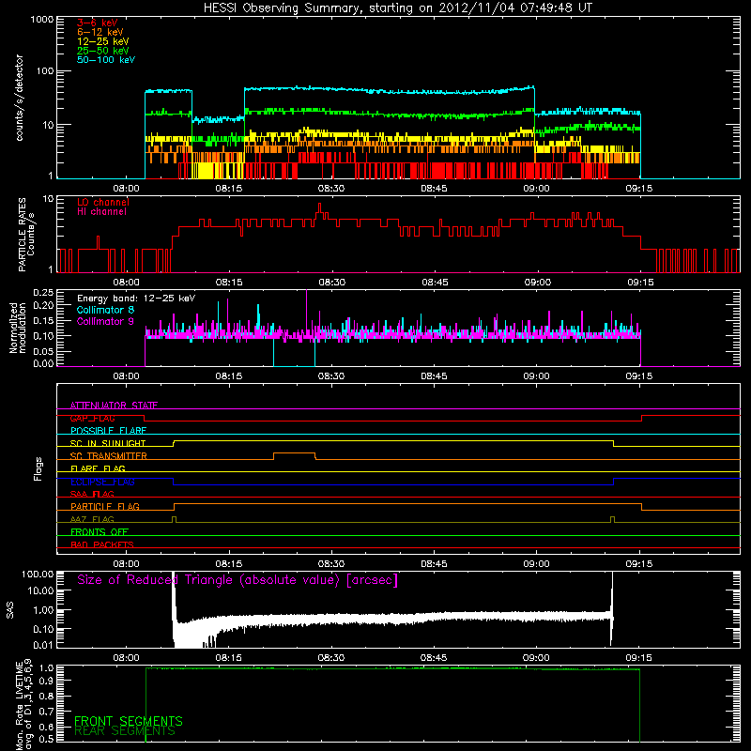Click the Energy band: 12-25 keV text
This screenshot has height=751, width=751.
136,299
